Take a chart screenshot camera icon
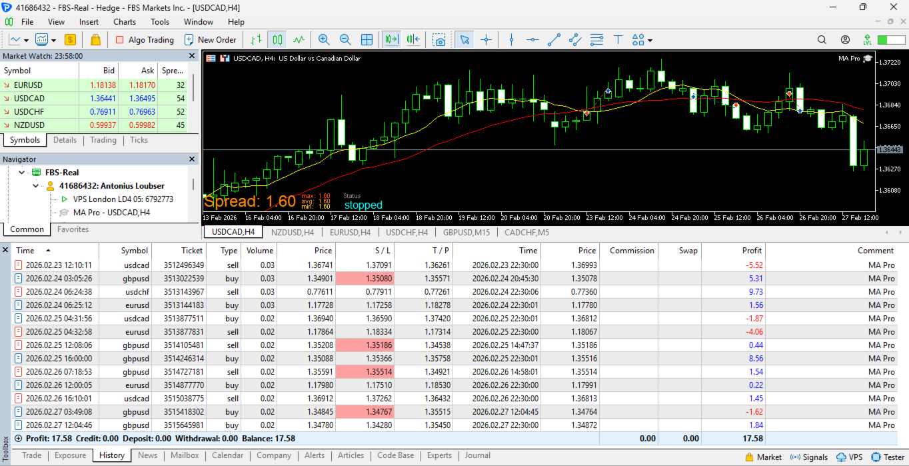 tap(439, 40)
